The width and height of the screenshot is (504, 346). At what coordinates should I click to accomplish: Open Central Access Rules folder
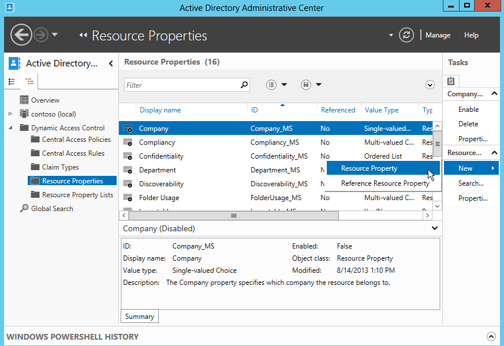pos(73,153)
